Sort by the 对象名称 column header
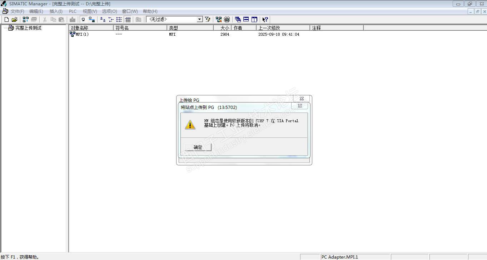The width and height of the screenshot is (487, 260). pyautogui.click(x=91, y=28)
